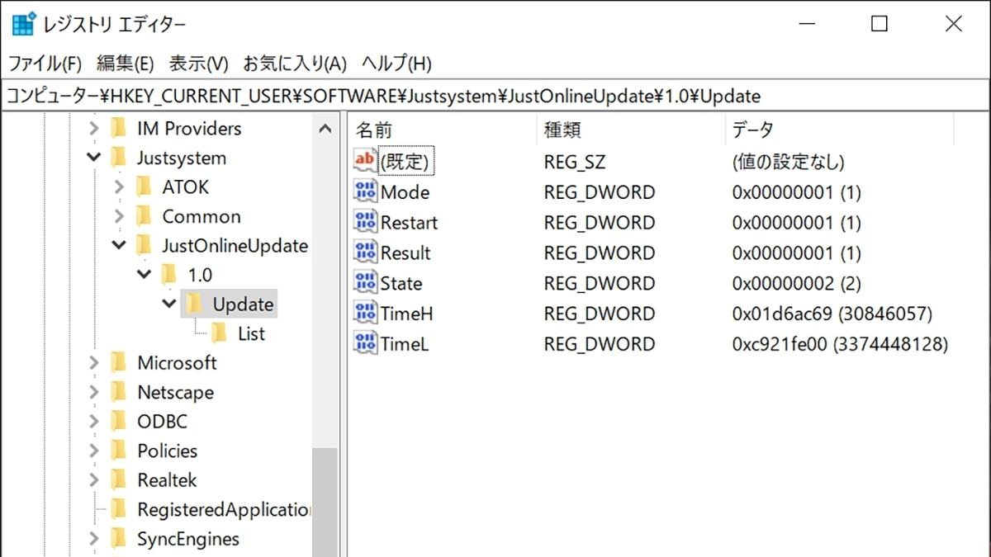The height and width of the screenshot is (557, 991).
Task: Click the Justsystem folder icon
Action: pyautogui.click(x=119, y=157)
